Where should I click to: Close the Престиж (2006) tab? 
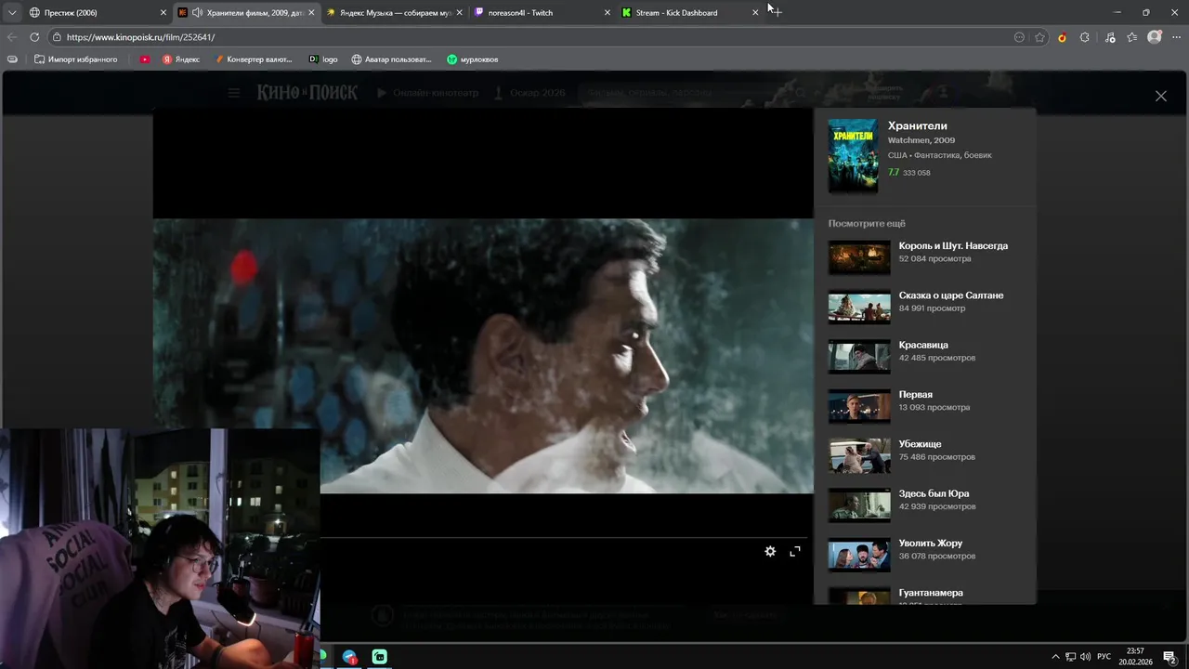[163, 12]
